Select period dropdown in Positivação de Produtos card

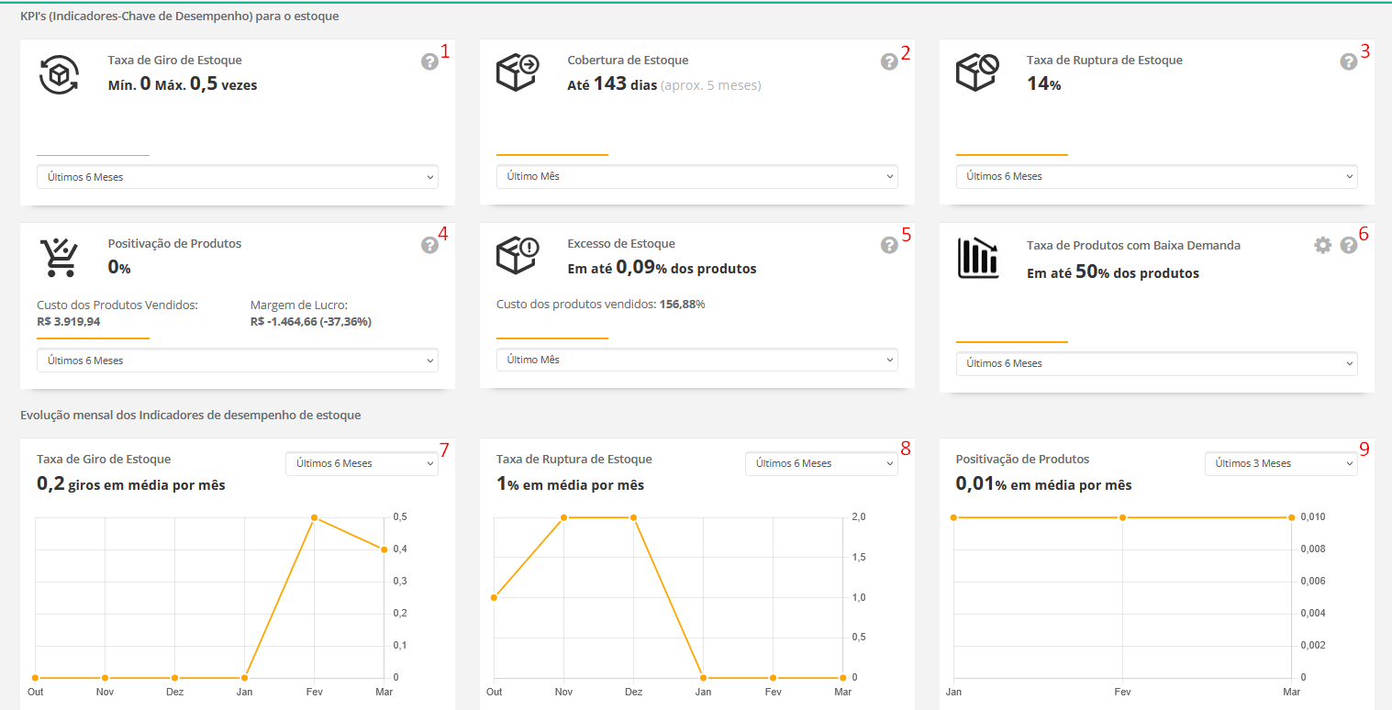pos(237,361)
